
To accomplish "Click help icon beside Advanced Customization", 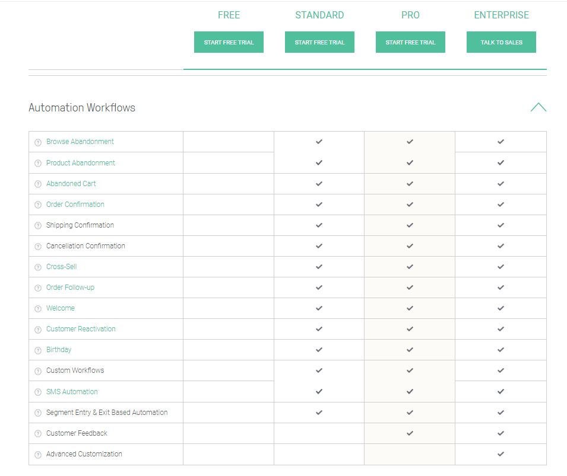I will (38, 455).
